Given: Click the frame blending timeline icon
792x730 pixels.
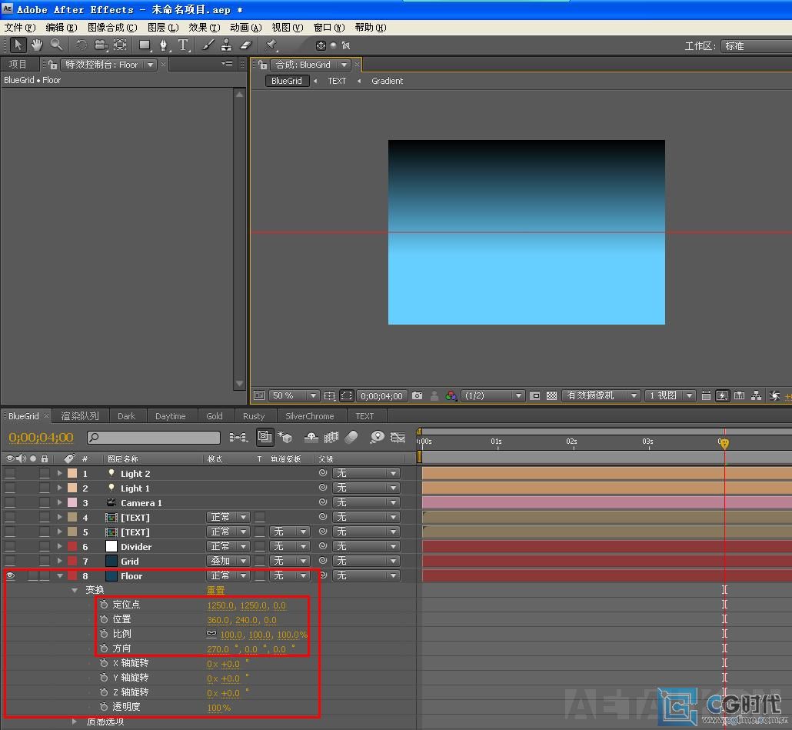Looking at the screenshot, I should [x=331, y=437].
